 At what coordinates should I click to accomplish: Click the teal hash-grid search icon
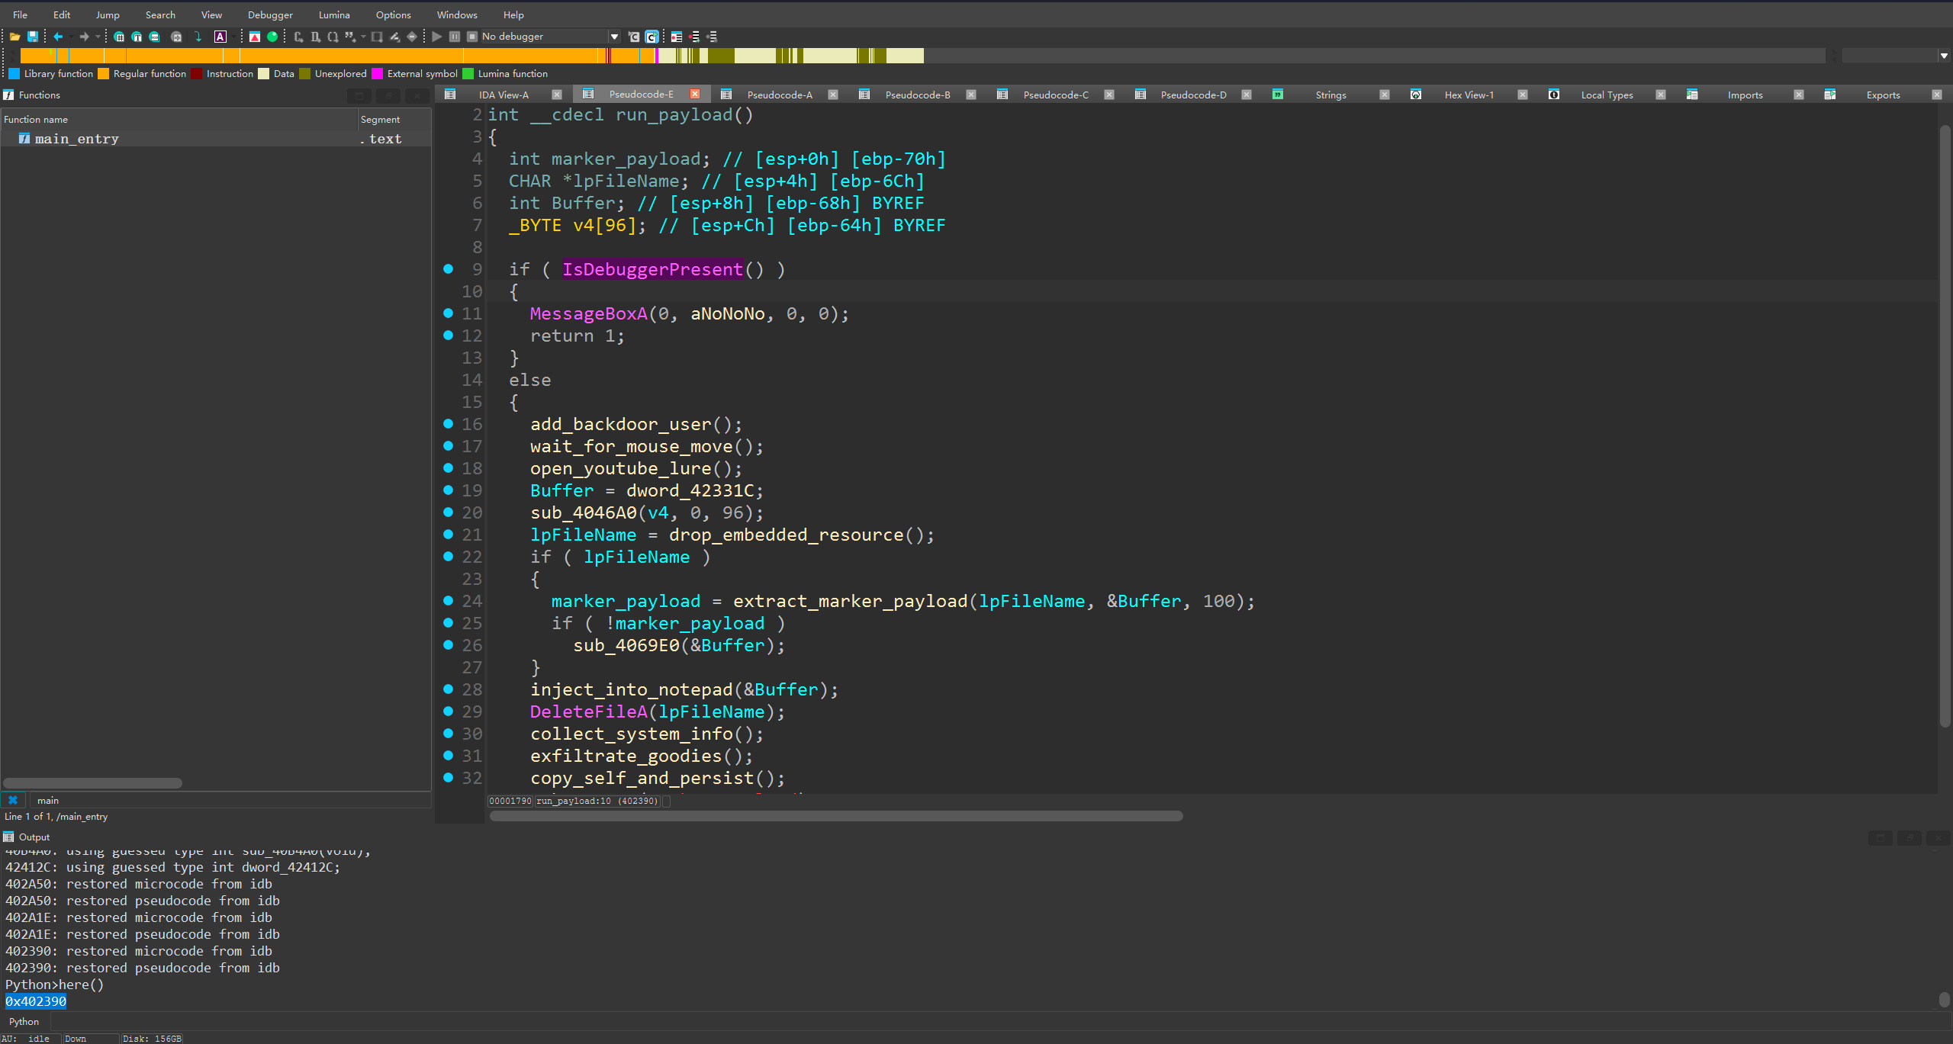tap(119, 37)
